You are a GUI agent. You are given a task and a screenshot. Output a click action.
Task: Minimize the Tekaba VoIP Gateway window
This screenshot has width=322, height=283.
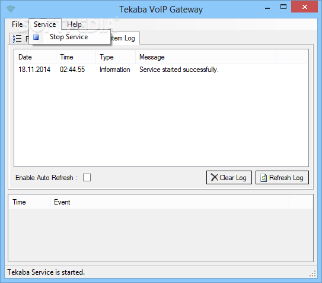[267, 8]
